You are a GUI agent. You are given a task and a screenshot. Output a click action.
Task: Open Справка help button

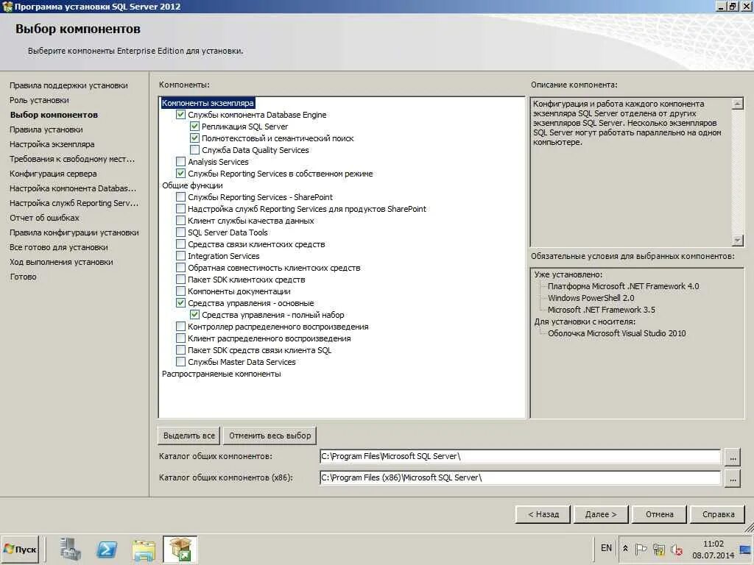click(718, 514)
